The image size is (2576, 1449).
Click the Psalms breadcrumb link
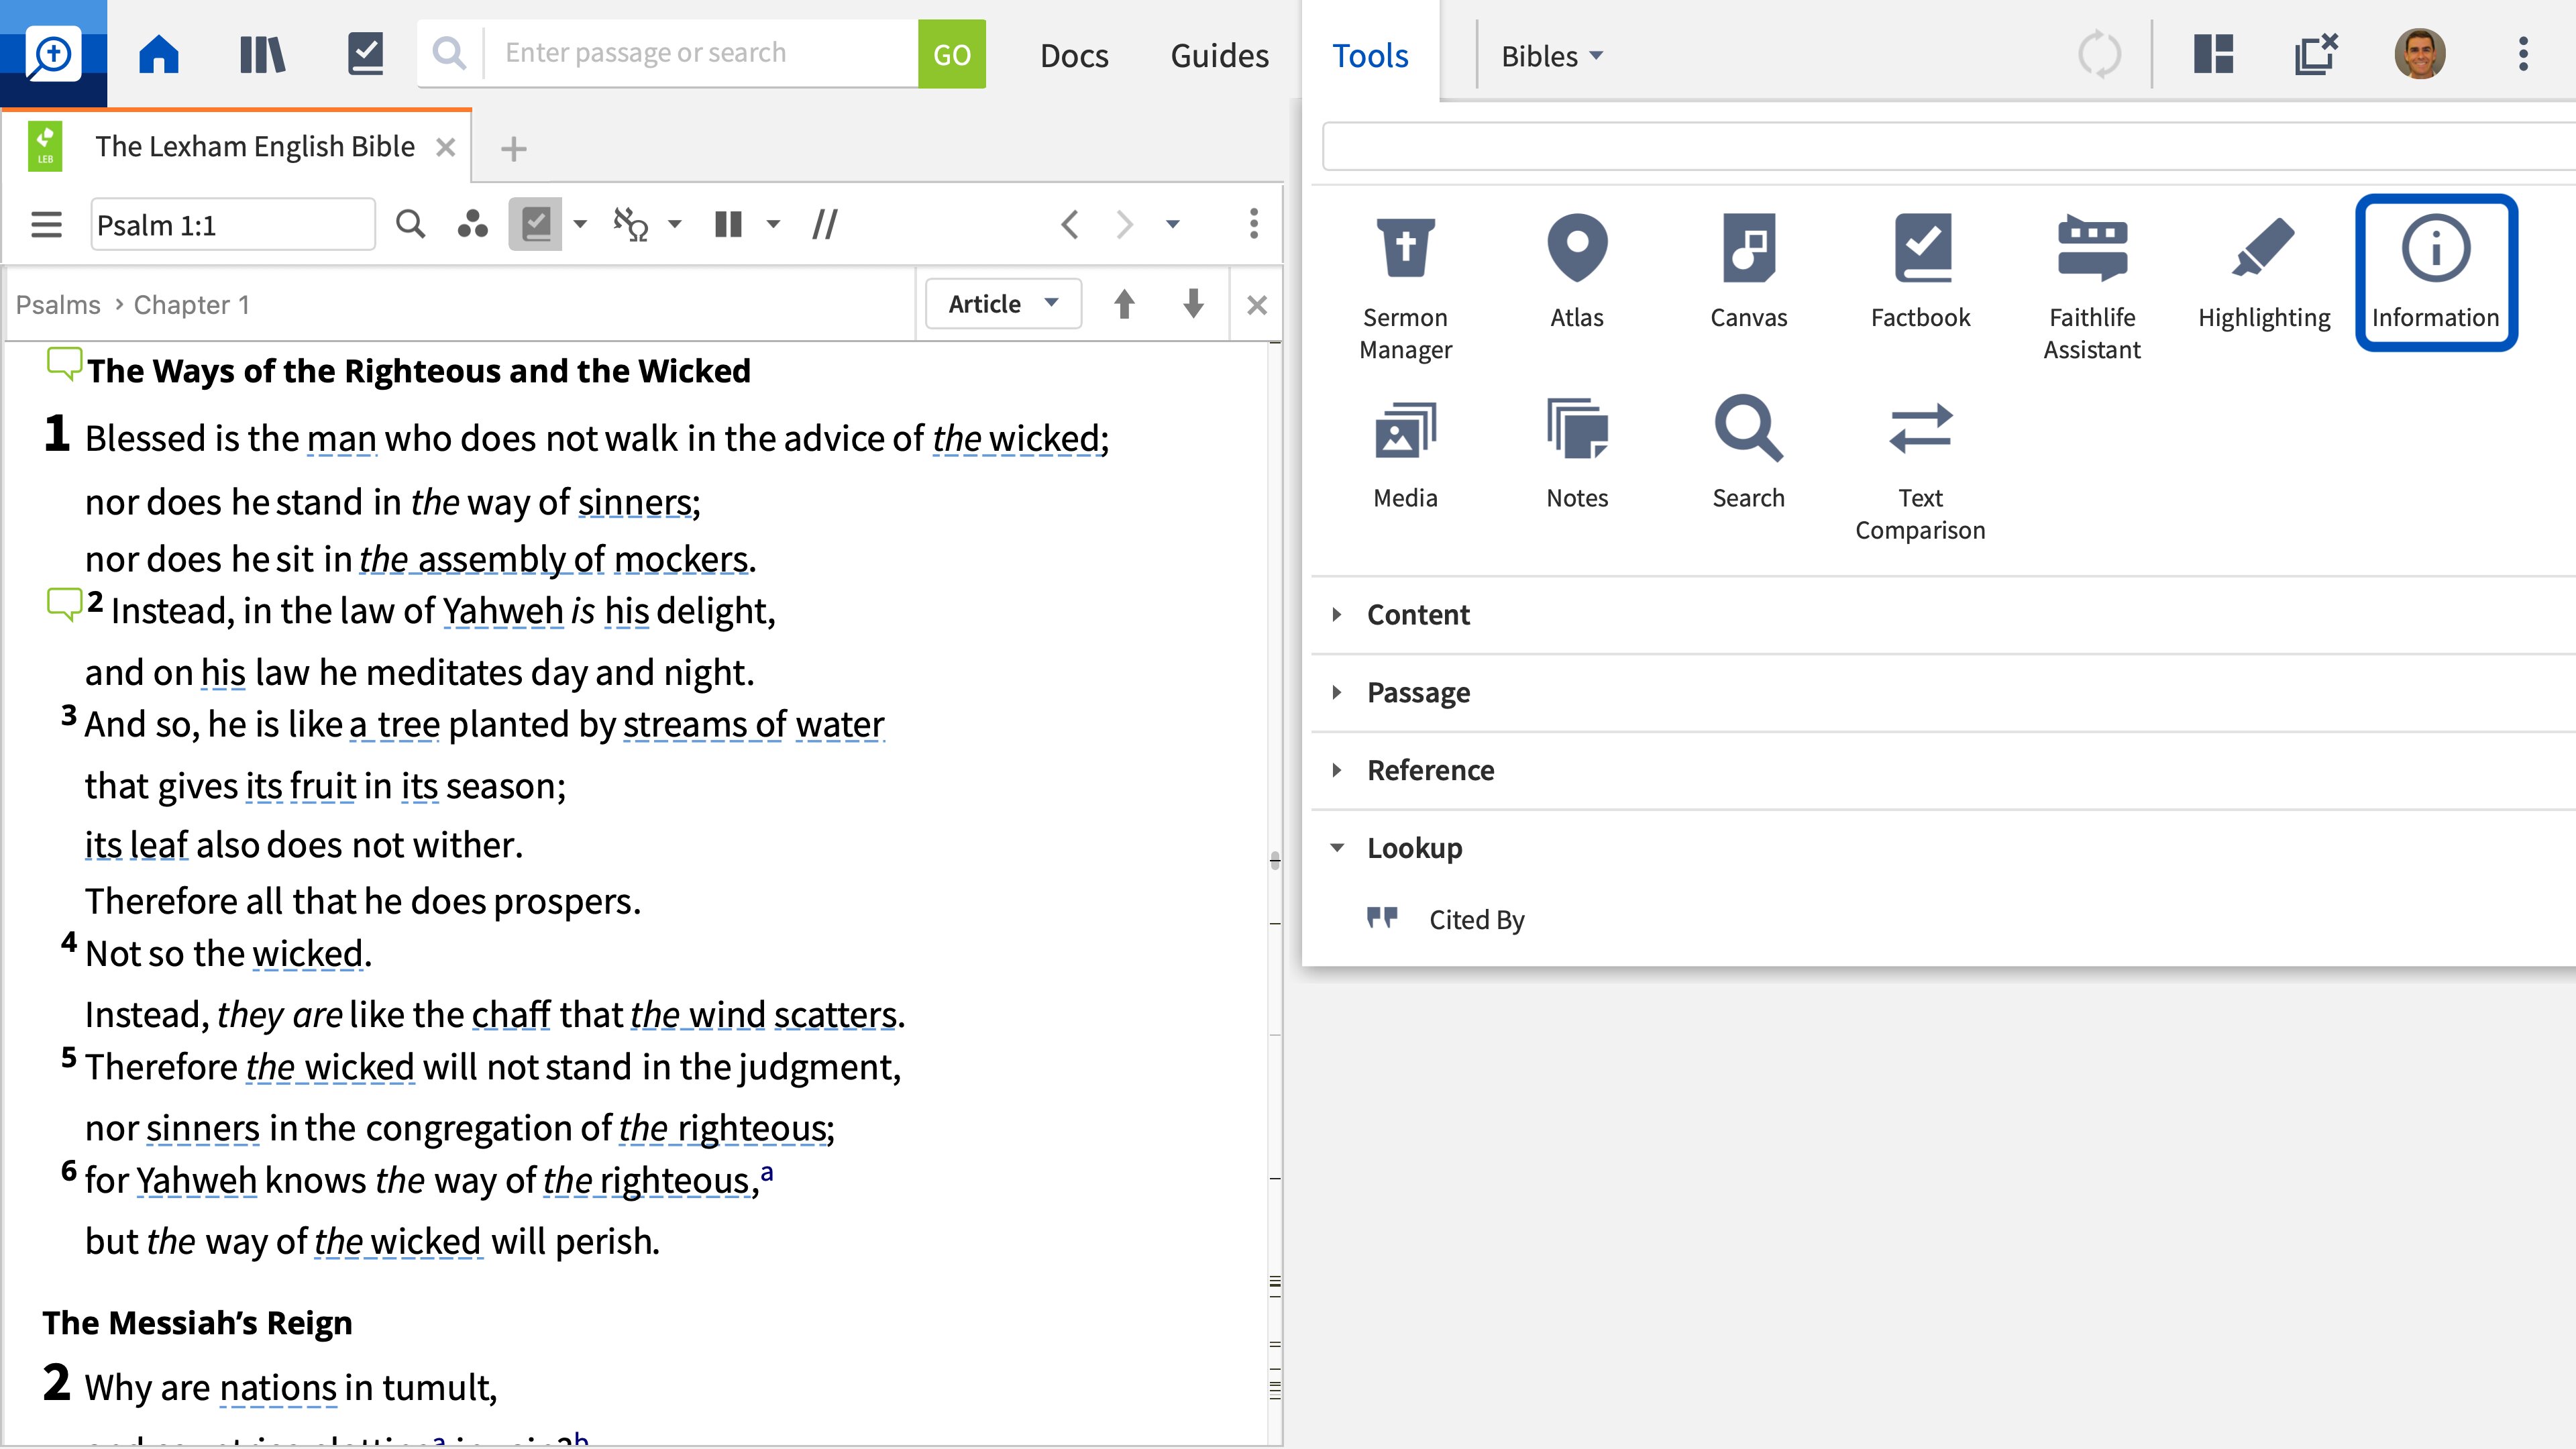point(58,304)
